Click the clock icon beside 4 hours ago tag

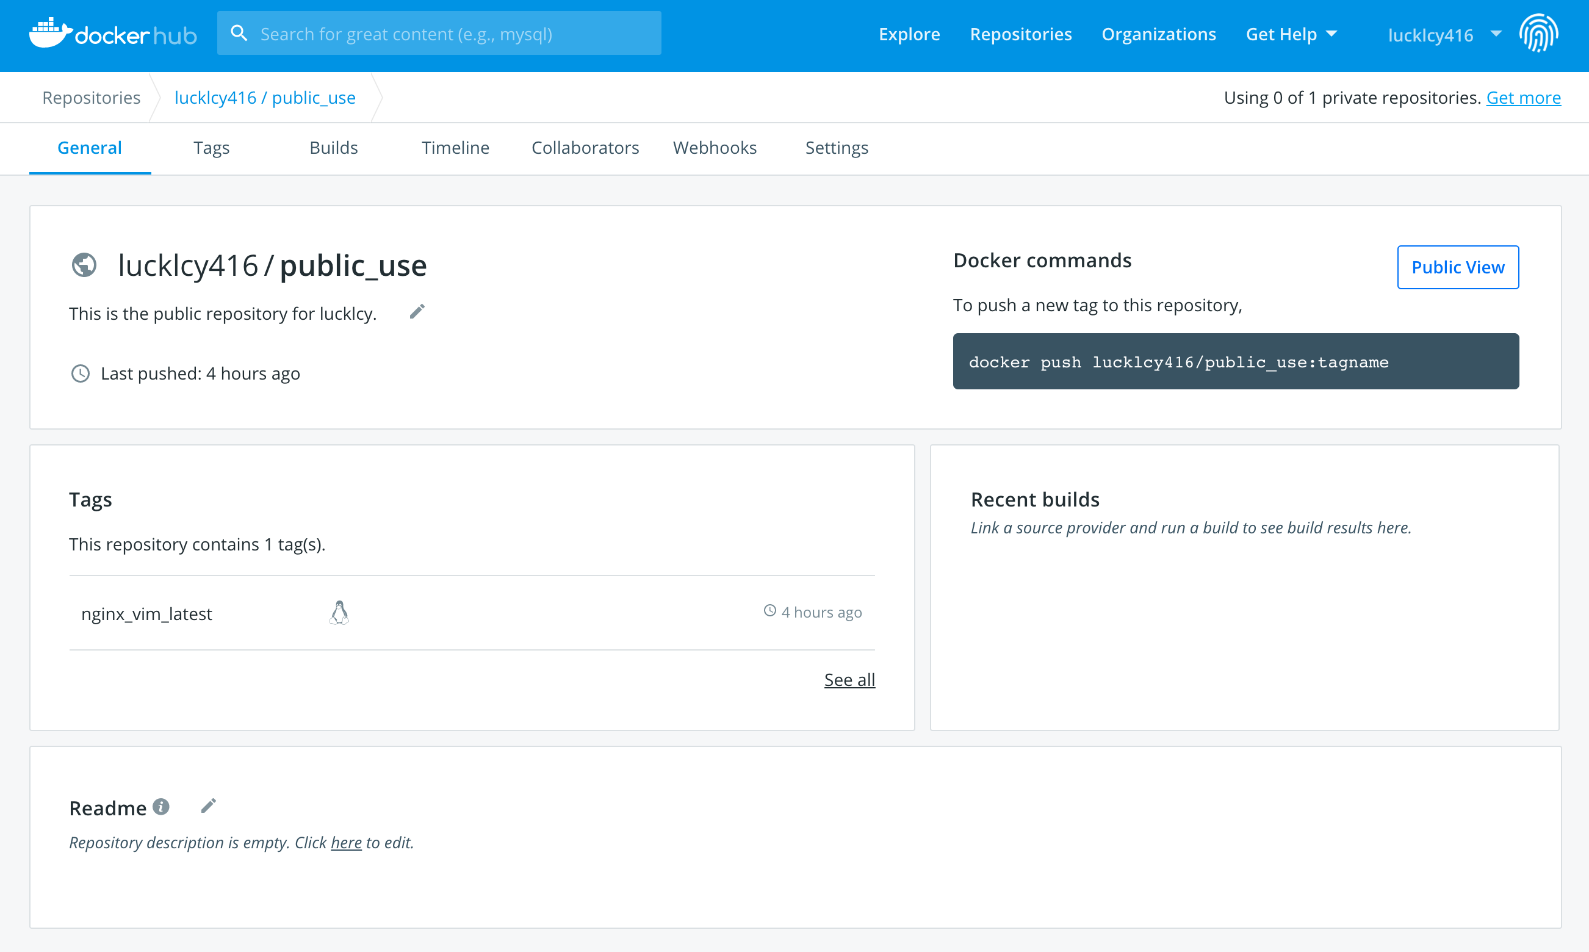click(x=770, y=611)
